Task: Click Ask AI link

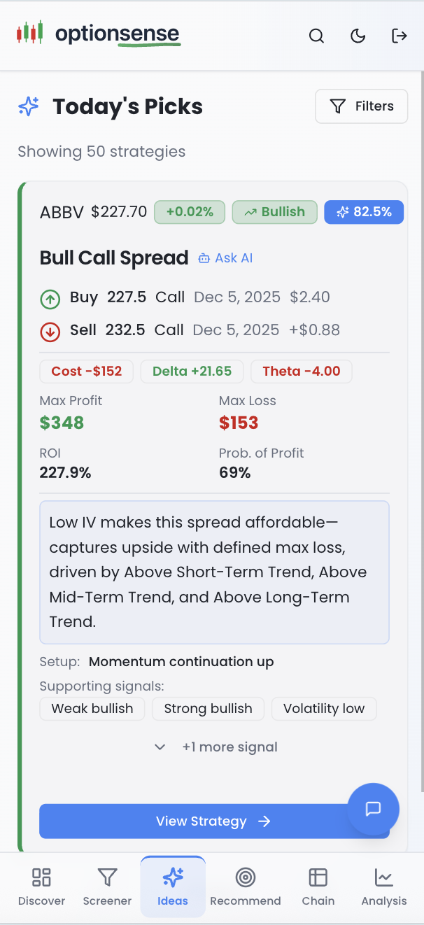Action: pos(225,258)
